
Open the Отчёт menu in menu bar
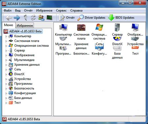(28, 10)
